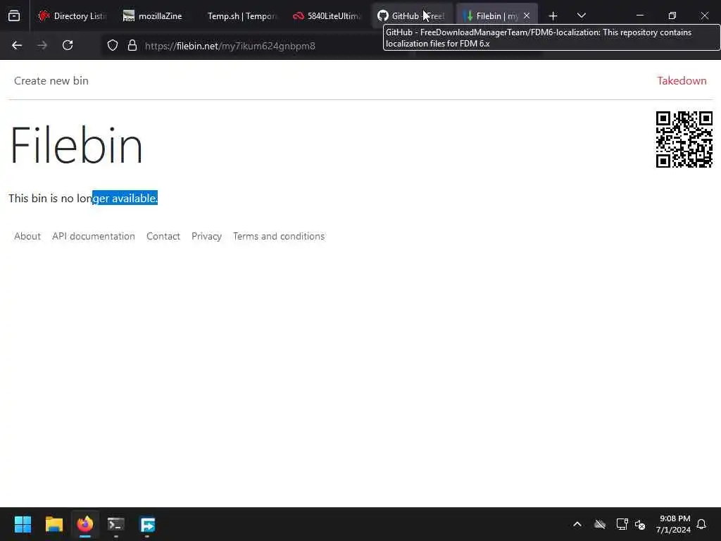Switch to the GitHub FreeDownloadManager tab
721x541 pixels.
(x=412, y=16)
